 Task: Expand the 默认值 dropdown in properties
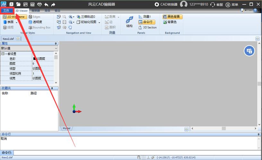click(56, 48)
